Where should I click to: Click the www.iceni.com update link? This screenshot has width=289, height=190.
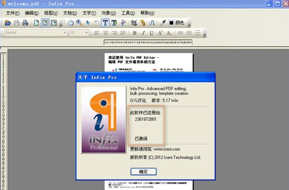coord(167,149)
